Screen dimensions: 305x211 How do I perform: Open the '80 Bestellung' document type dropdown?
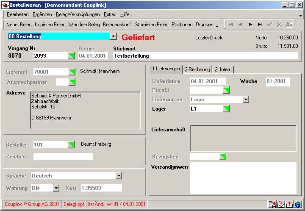click(113, 37)
